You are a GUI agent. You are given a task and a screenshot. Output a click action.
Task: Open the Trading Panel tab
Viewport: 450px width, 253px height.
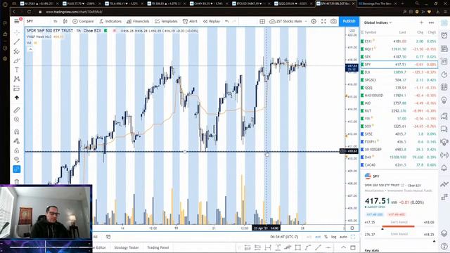[157, 247]
